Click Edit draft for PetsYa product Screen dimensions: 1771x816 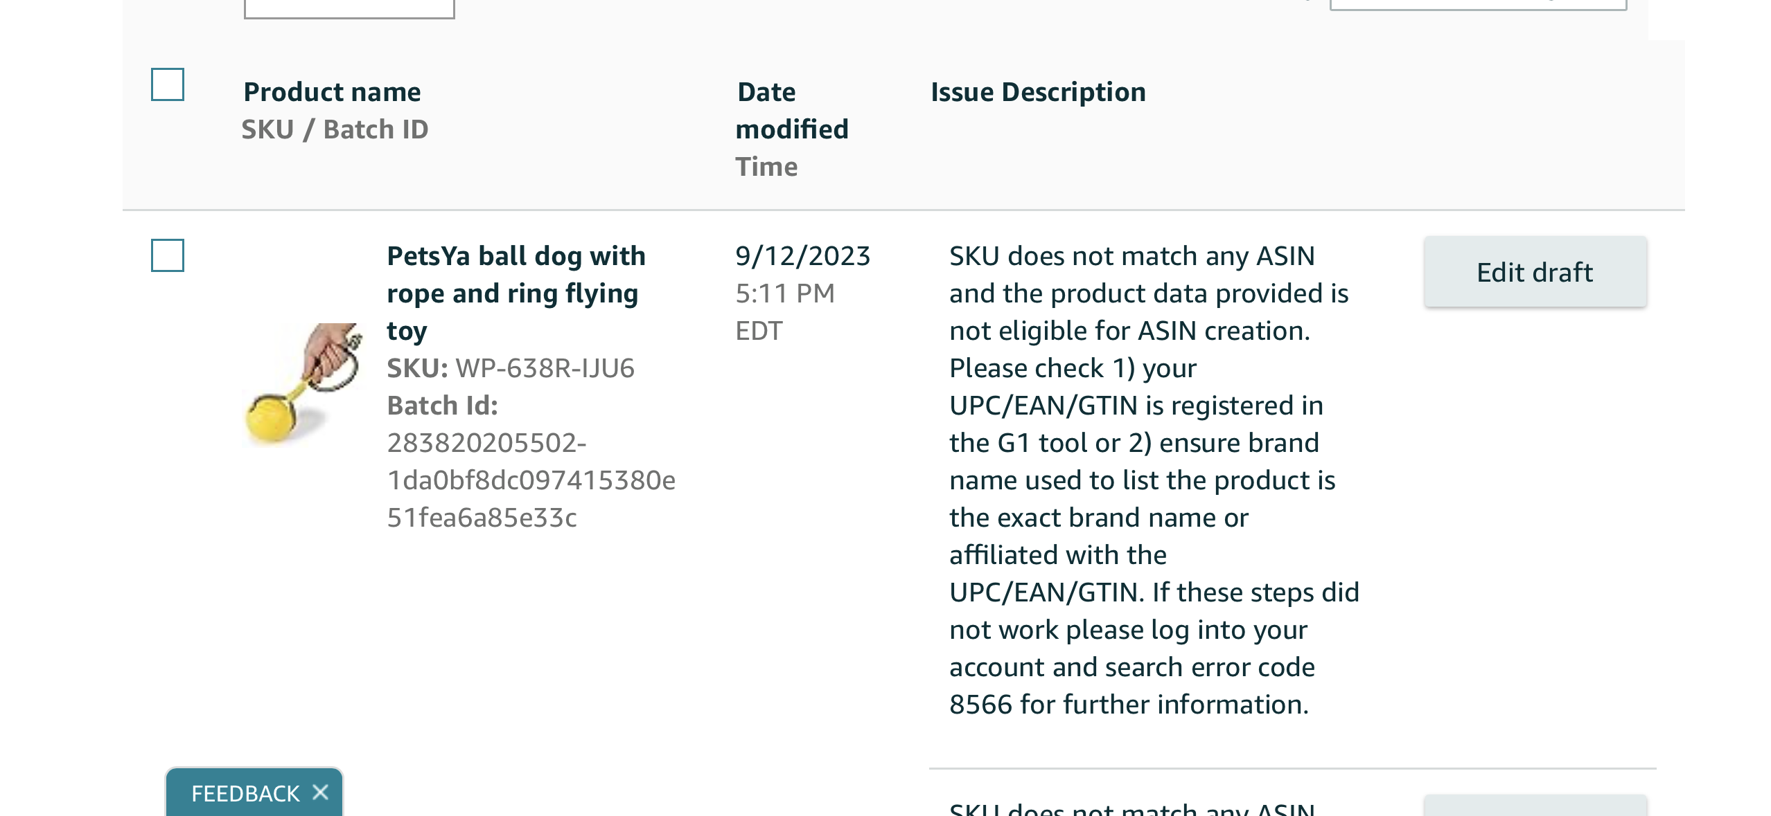(x=1535, y=272)
